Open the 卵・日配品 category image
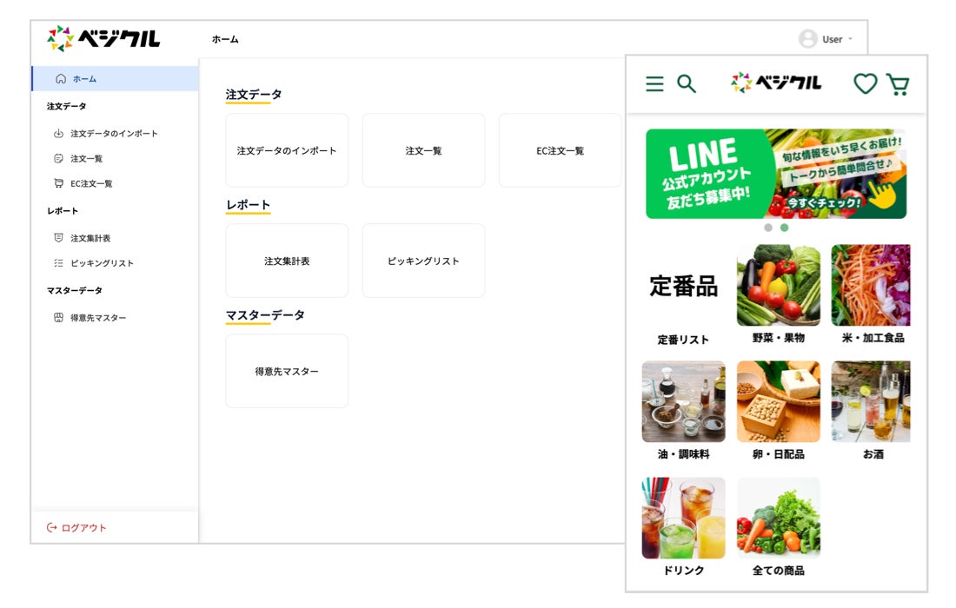The height and width of the screenshot is (608, 956). pyautogui.click(x=779, y=401)
